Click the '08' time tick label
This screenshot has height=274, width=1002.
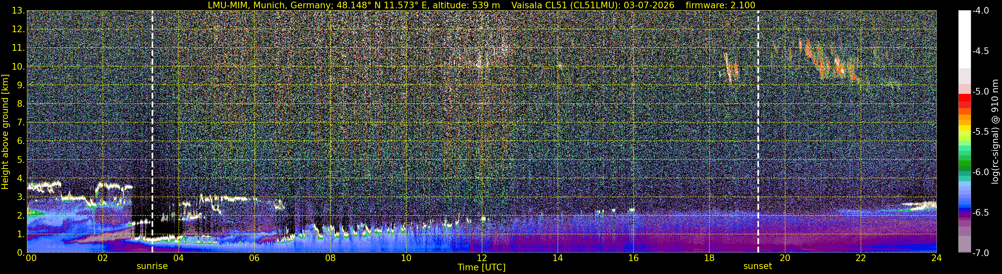pos(330,258)
